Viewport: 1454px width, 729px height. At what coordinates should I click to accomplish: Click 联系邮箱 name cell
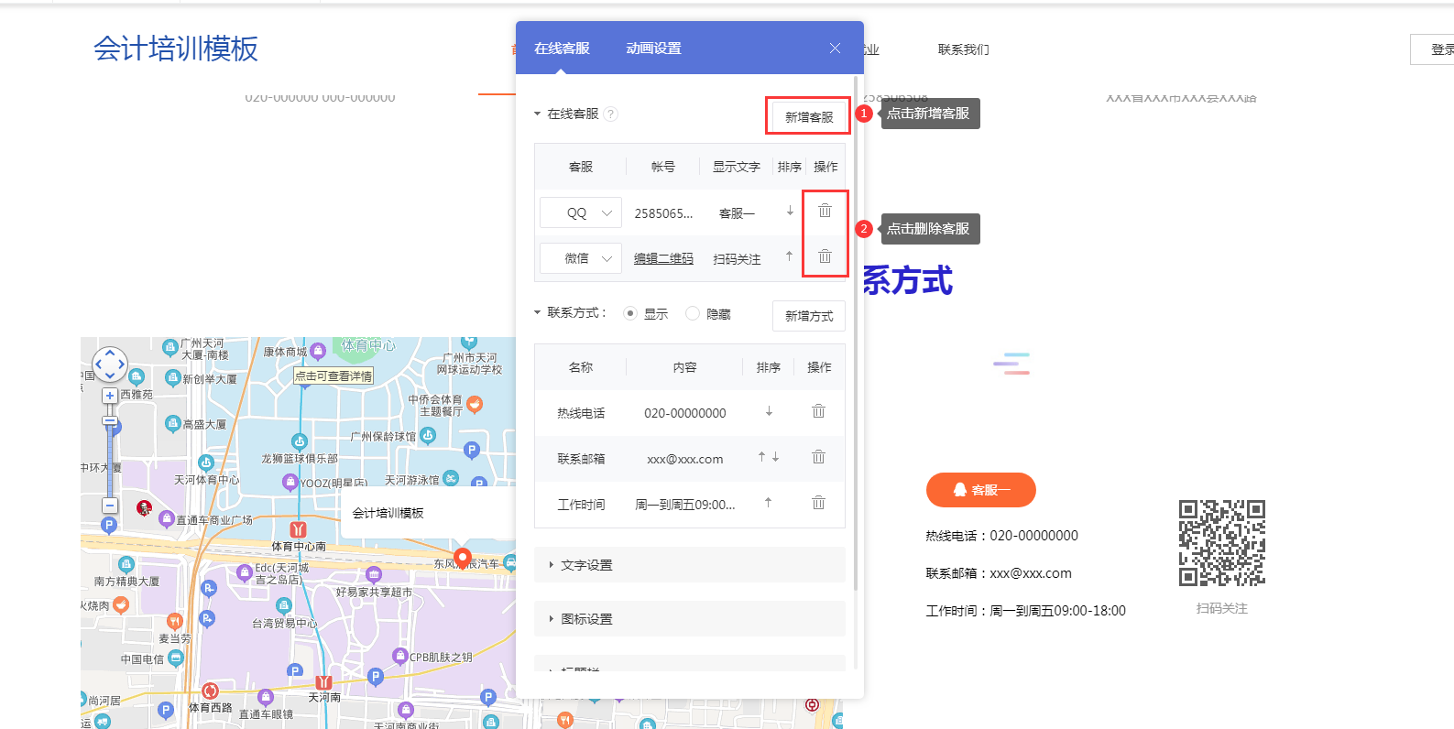click(581, 459)
